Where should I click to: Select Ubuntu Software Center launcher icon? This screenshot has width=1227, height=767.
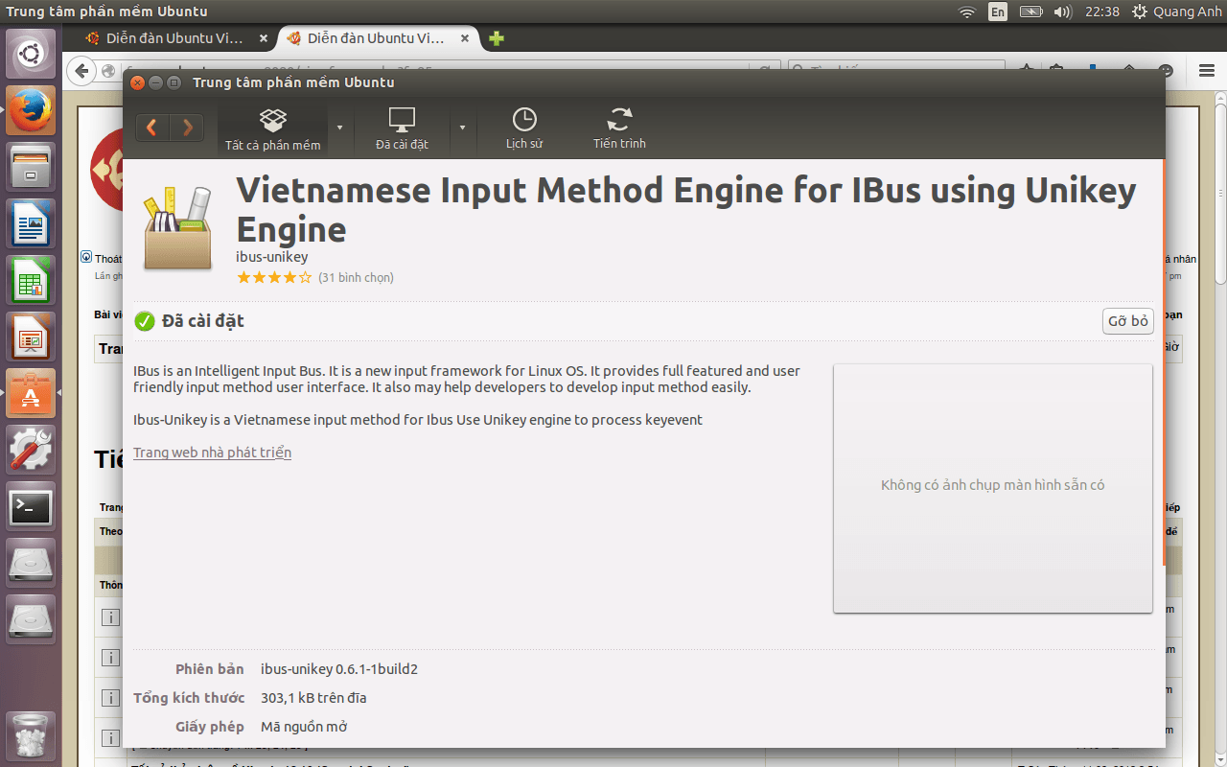tap(31, 394)
